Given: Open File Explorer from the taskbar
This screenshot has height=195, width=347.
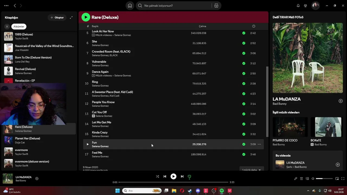Looking at the screenshot, I should (x=174, y=191).
